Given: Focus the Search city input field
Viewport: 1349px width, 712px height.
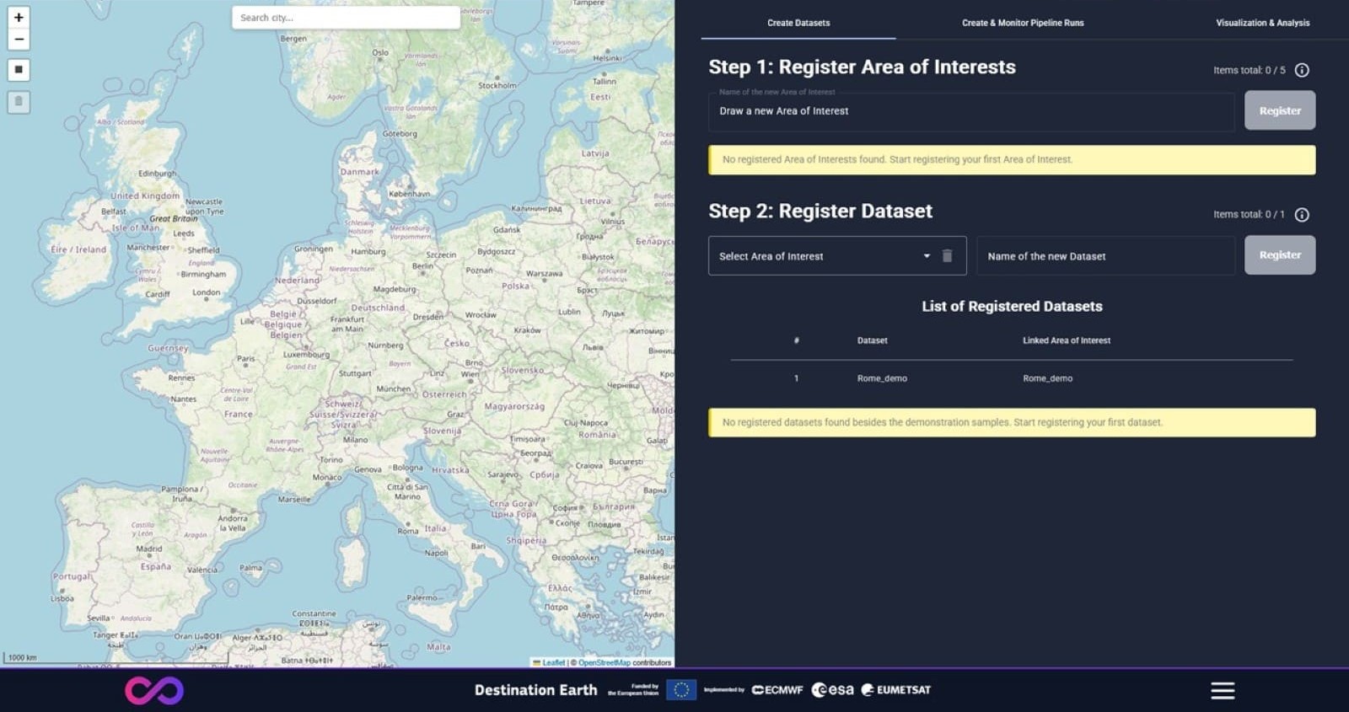Looking at the screenshot, I should pos(346,18).
